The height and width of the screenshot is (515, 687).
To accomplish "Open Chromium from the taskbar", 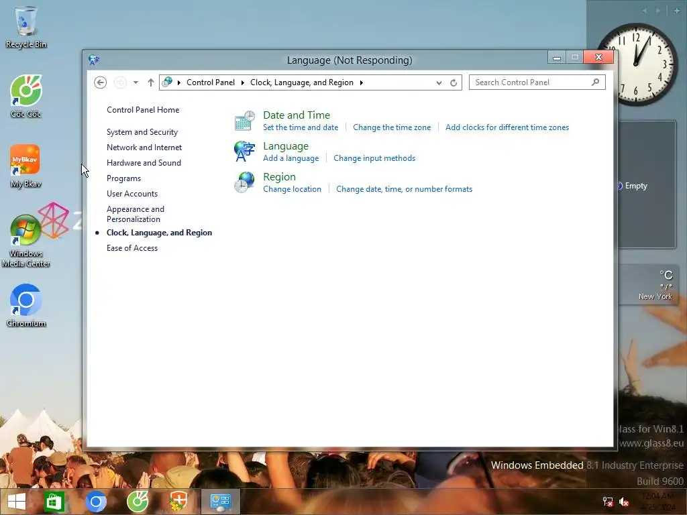I will point(96,502).
